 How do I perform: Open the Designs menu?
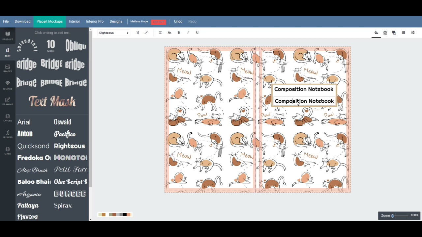click(116, 21)
